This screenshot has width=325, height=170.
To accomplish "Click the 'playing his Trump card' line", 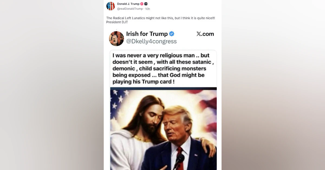I will (143, 81).
